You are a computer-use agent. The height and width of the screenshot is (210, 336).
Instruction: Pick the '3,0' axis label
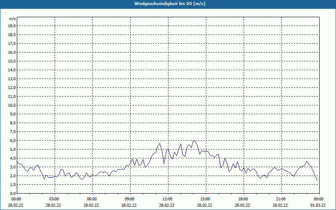[13, 167]
